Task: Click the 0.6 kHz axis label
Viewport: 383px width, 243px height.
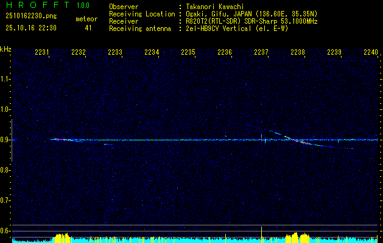Action: pyautogui.click(x=4, y=231)
